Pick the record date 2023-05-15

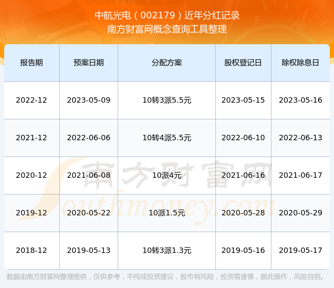coord(243,100)
